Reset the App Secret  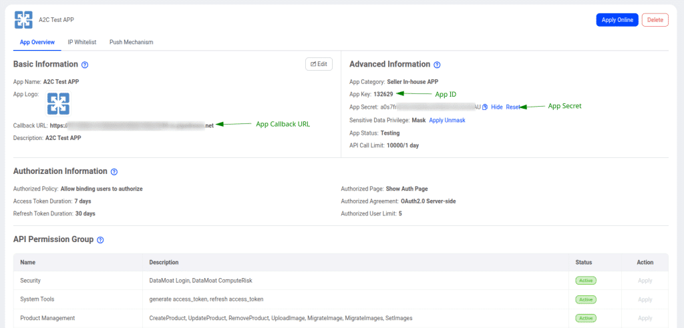pos(513,107)
